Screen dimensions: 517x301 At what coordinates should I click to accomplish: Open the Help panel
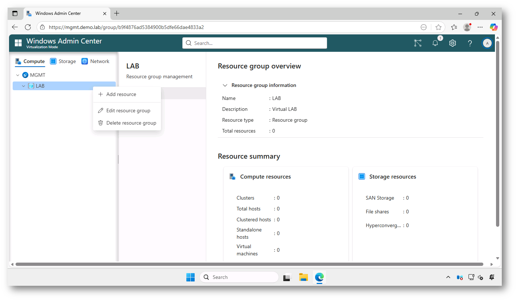(x=470, y=43)
